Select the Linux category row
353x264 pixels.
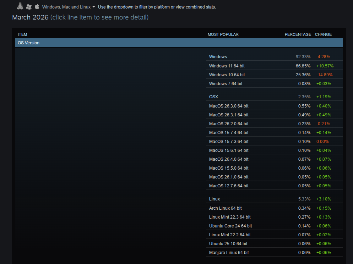tap(275, 199)
